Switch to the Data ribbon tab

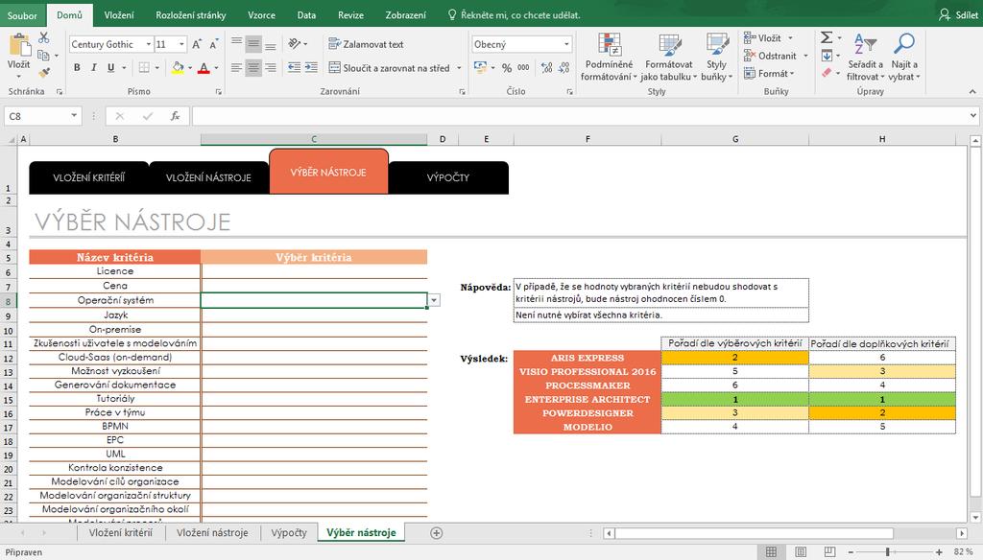306,15
